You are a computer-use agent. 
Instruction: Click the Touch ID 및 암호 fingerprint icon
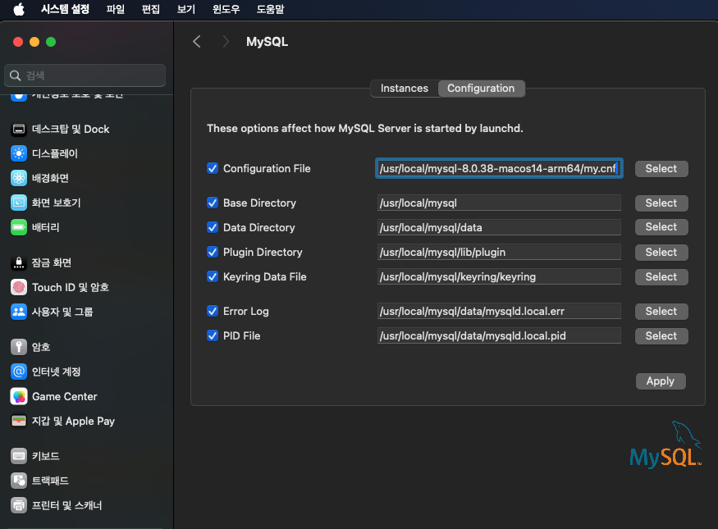(19, 287)
